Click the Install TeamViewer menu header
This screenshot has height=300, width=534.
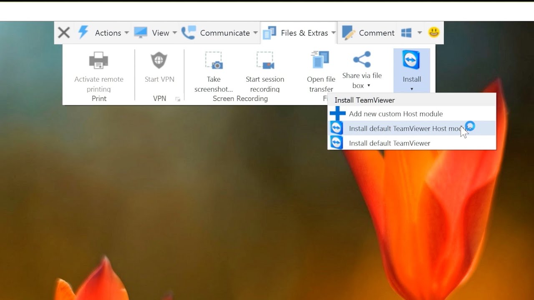click(x=365, y=100)
